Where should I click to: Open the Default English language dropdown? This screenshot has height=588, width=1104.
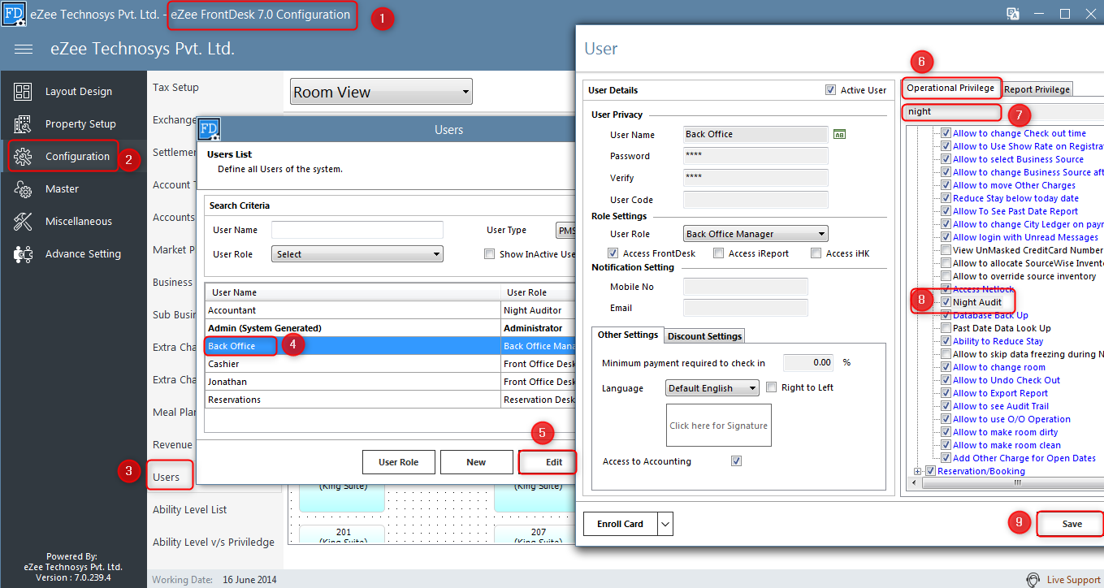[712, 388]
